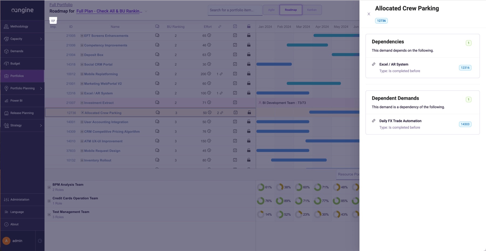Viewport: 486px width, 251px height.
Task: Toggle lock for ATM UX-UI Improvement row
Action: click(x=249, y=141)
